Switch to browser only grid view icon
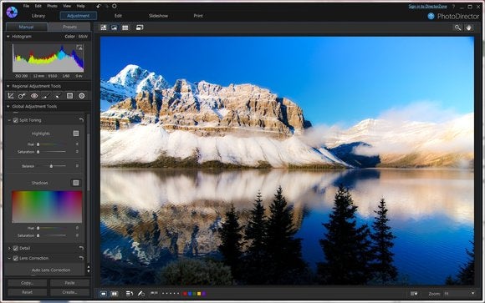The height and width of the screenshot is (303, 485). click(125, 28)
